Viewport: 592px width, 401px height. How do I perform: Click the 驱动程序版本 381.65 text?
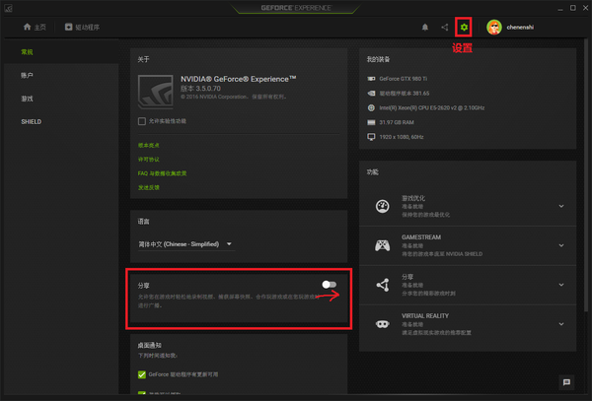pyautogui.click(x=405, y=93)
